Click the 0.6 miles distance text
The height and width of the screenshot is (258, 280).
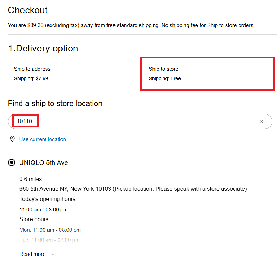pos(31,179)
